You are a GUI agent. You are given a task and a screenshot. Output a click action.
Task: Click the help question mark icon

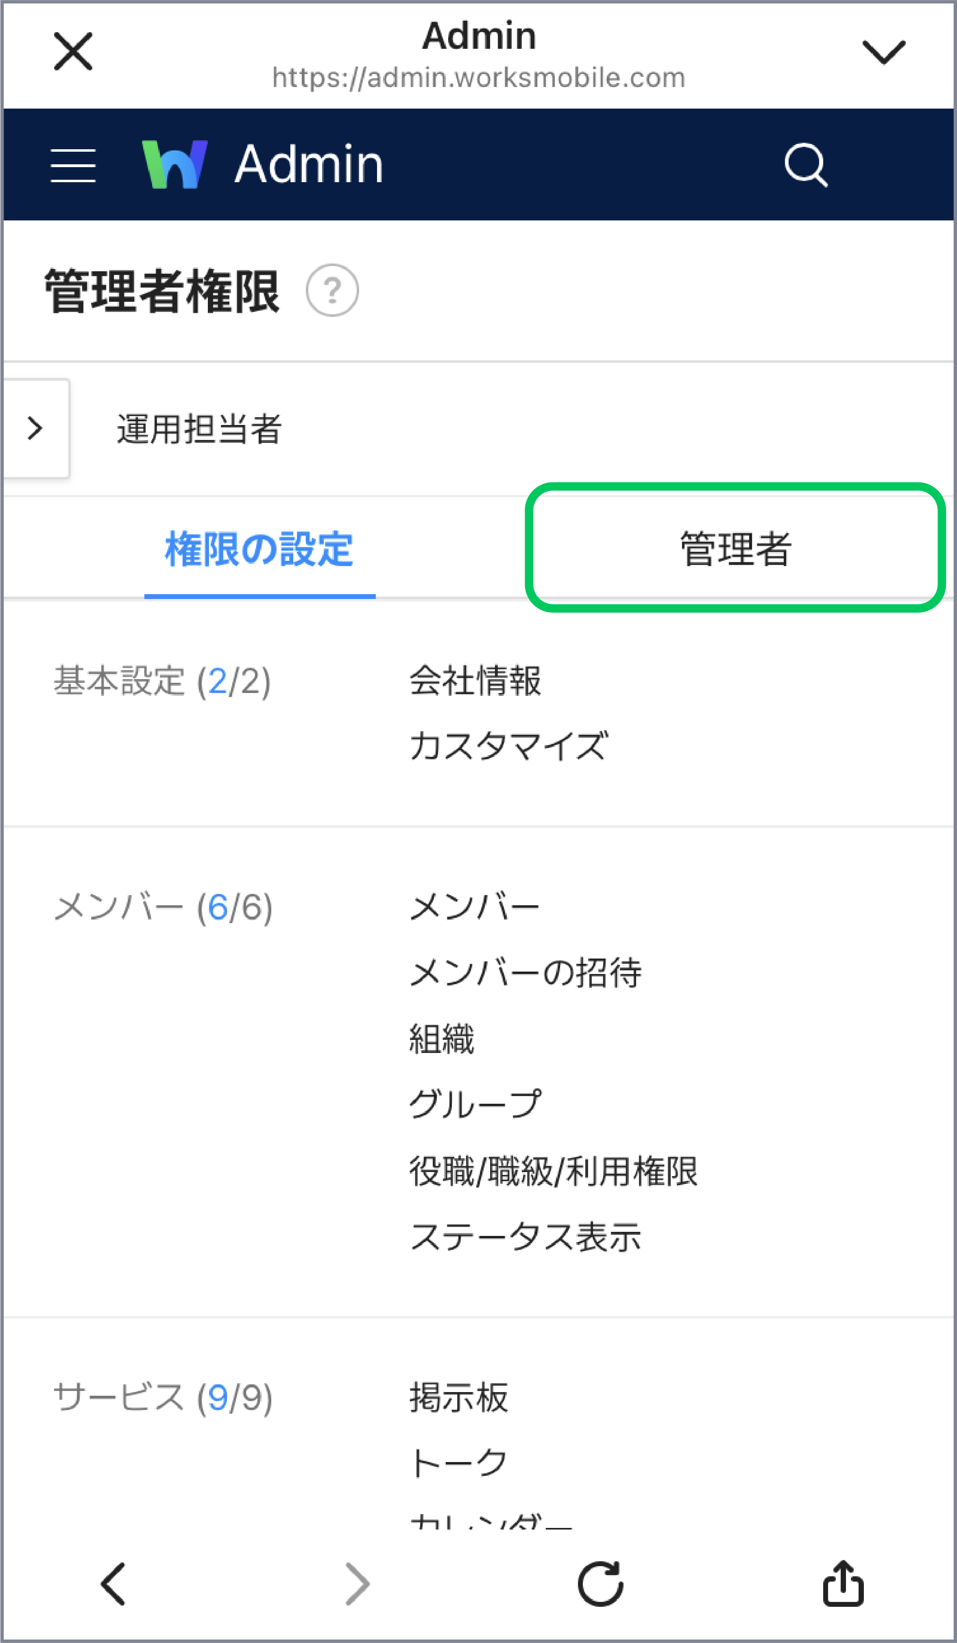[x=332, y=290]
